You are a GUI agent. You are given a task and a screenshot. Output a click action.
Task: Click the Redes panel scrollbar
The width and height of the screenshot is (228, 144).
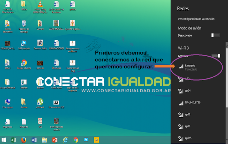point(227,78)
